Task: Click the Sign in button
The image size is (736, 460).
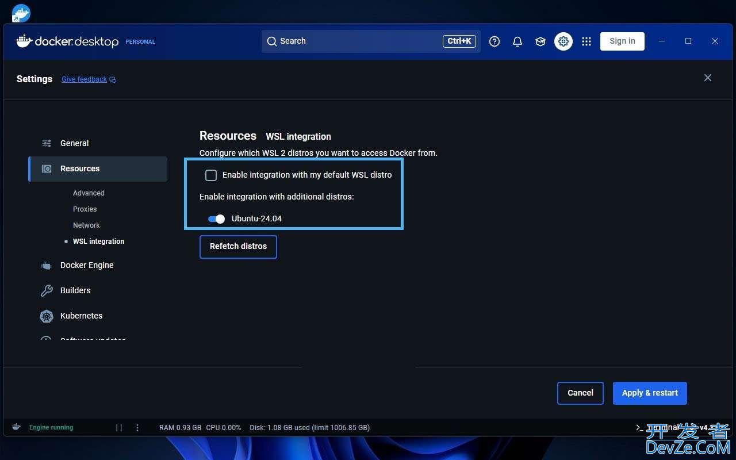Action: 622,41
